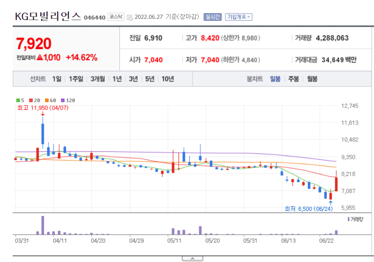The width and height of the screenshot is (374, 262).
Task: Click the purple 120-day moving average swatch
Action: pyautogui.click(x=63, y=100)
